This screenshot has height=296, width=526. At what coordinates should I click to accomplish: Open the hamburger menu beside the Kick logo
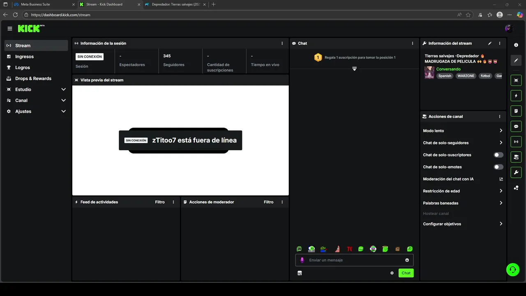coord(10,28)
